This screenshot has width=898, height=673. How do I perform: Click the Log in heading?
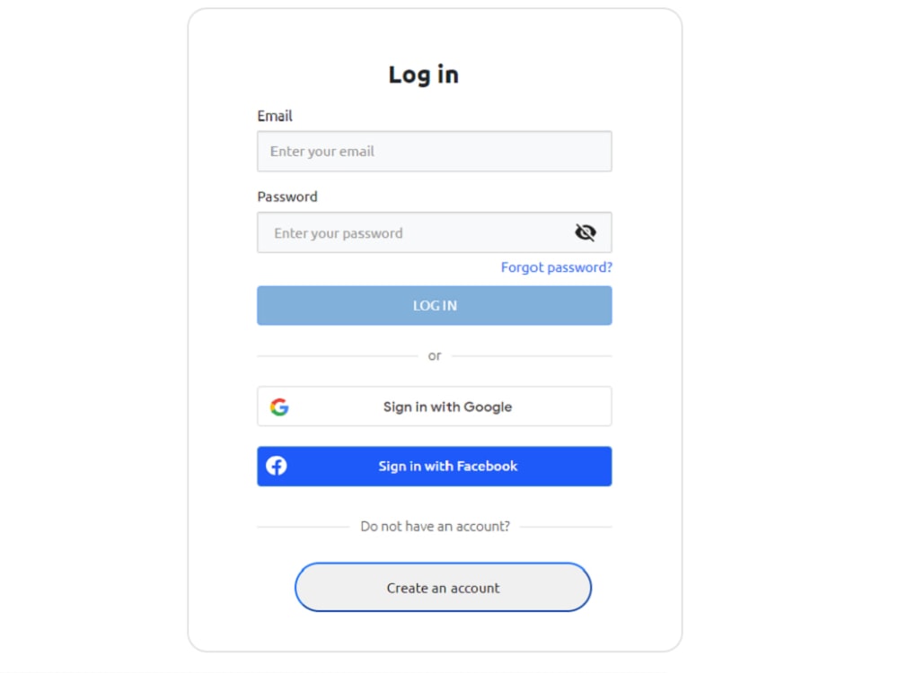[x=422, y=74]
